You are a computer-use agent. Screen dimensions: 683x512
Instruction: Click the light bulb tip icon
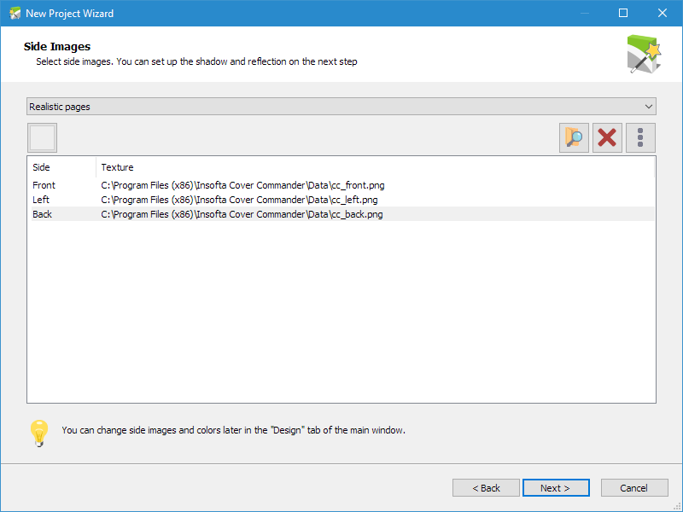[x=39, y=433]
